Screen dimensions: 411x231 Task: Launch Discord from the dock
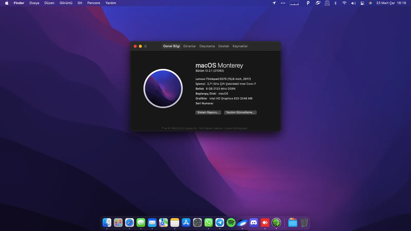(x=254, y=223)
